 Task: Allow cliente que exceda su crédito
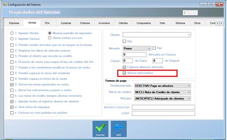tap(12, 56)
